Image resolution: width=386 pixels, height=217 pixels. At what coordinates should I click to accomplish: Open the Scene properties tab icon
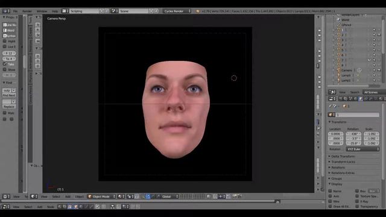click(350, 99)
